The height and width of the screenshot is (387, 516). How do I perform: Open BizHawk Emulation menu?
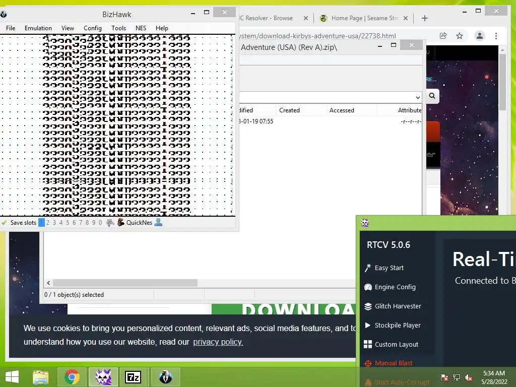point(38,28)
